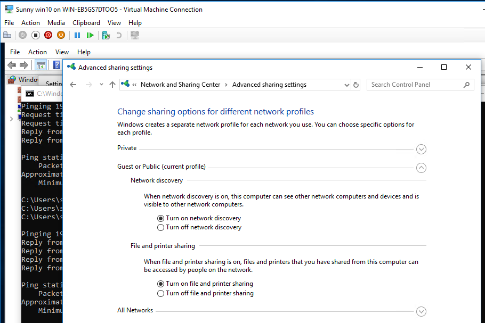The image size is (485, 323).
Task: Close the Advanced sharing settings window
Action: 468,67
